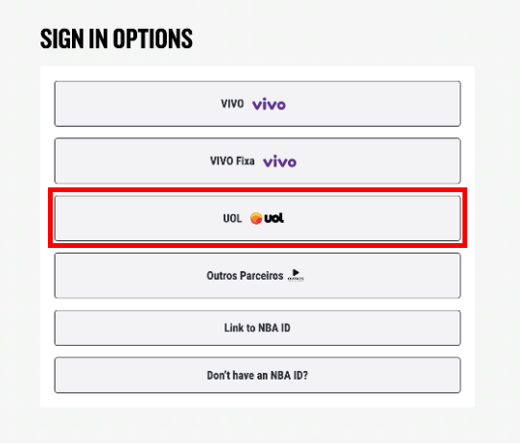Screen dimensions: 520x443
Task: Click the purple vivo logo beside VIVO Fixa
Action: coord(279,161)
